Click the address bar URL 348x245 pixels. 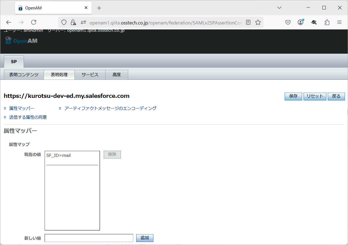[166, 23]
